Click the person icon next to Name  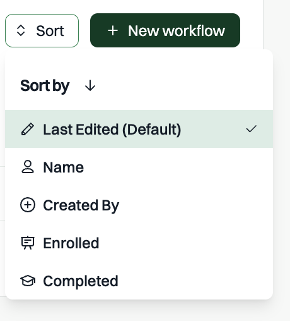pos(28,167)
